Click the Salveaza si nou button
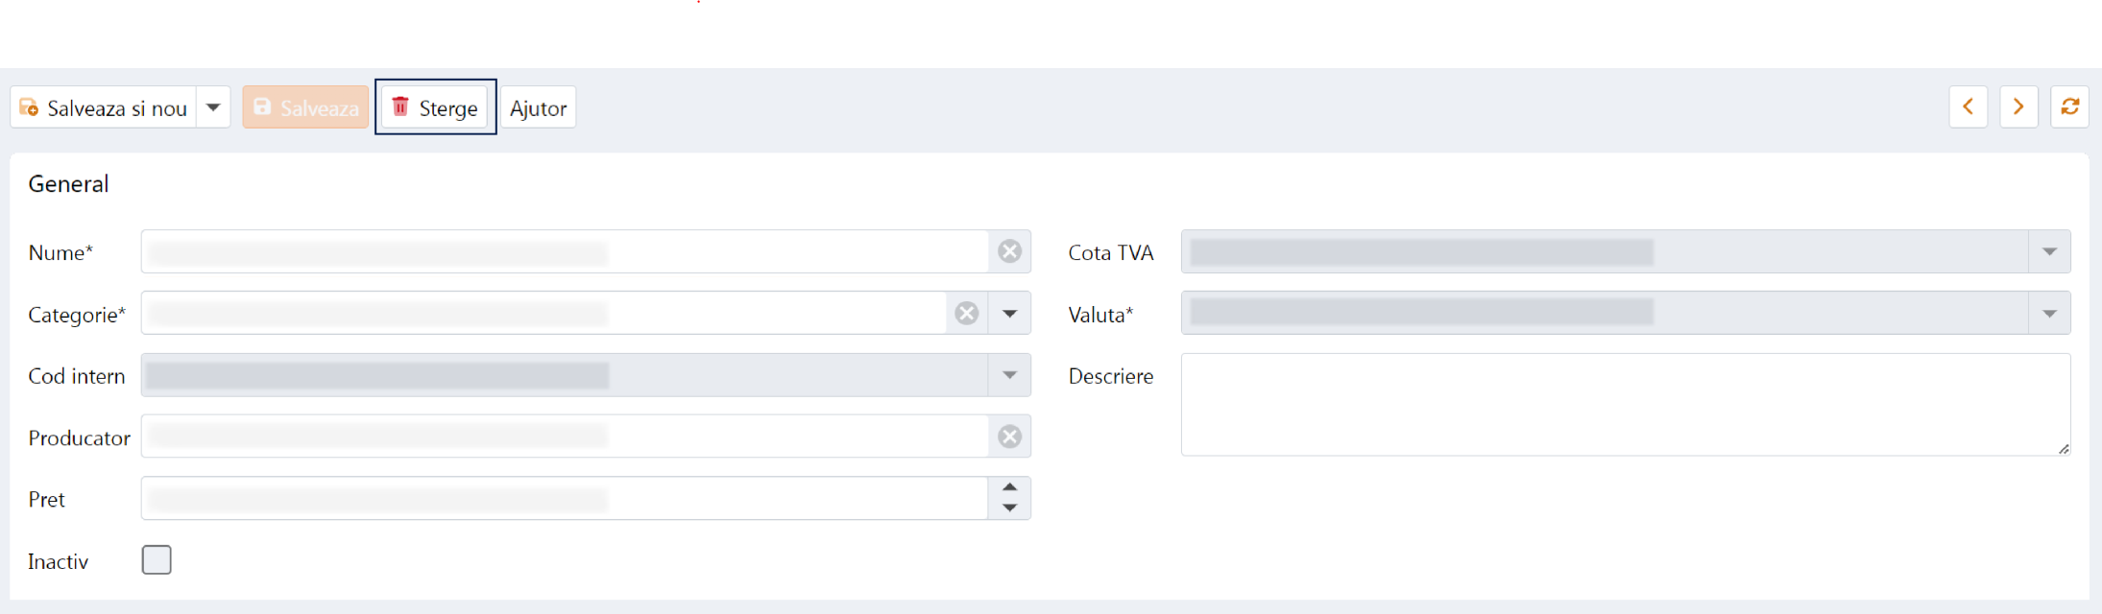Image resolution: width=2102 pixels, height=614 pixels. [104, 107]
